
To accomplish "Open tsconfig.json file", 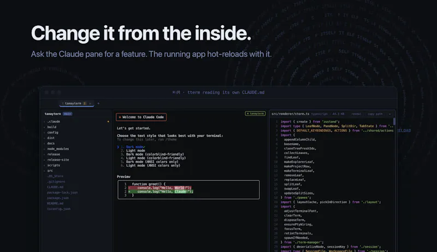I will pos(59,209).
